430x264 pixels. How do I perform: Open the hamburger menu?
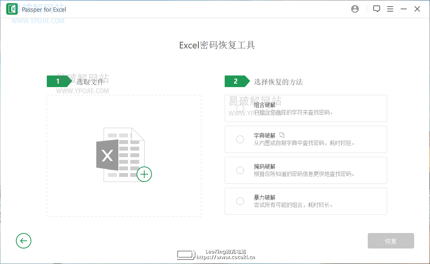[390, 9]
